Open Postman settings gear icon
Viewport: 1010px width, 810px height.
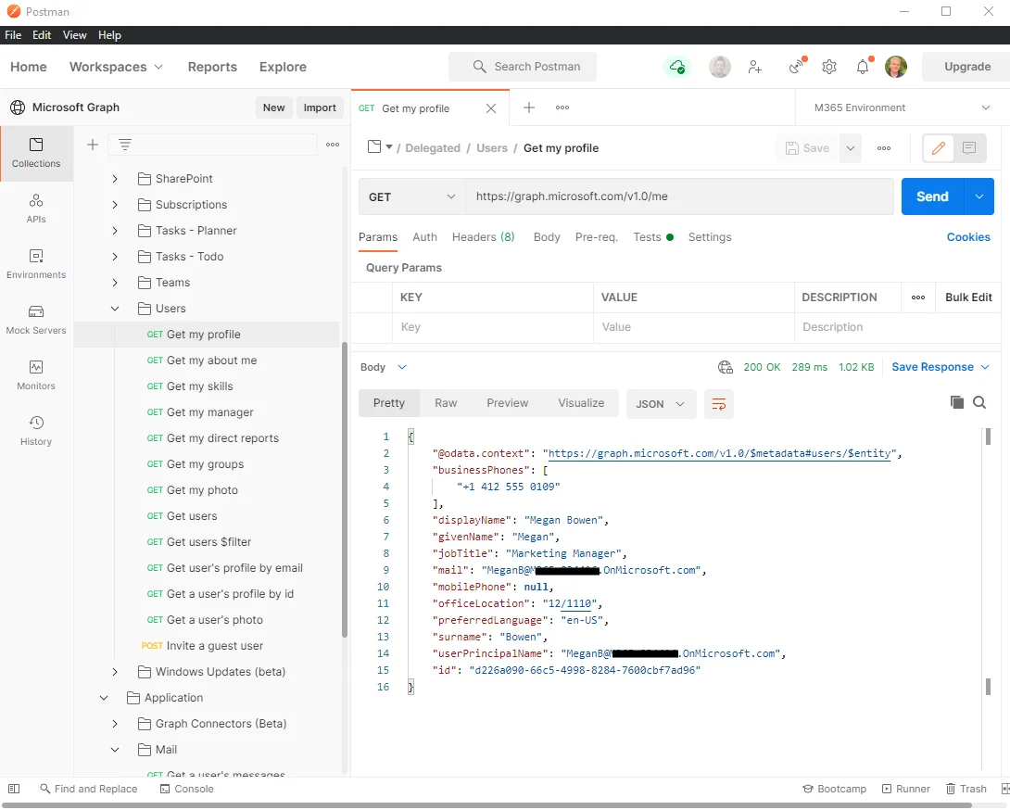tap(829, 67)
